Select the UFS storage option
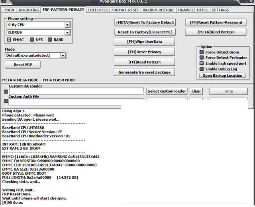Image resolution: width=255 pixels, height=207 pixels. coord(32,40)
